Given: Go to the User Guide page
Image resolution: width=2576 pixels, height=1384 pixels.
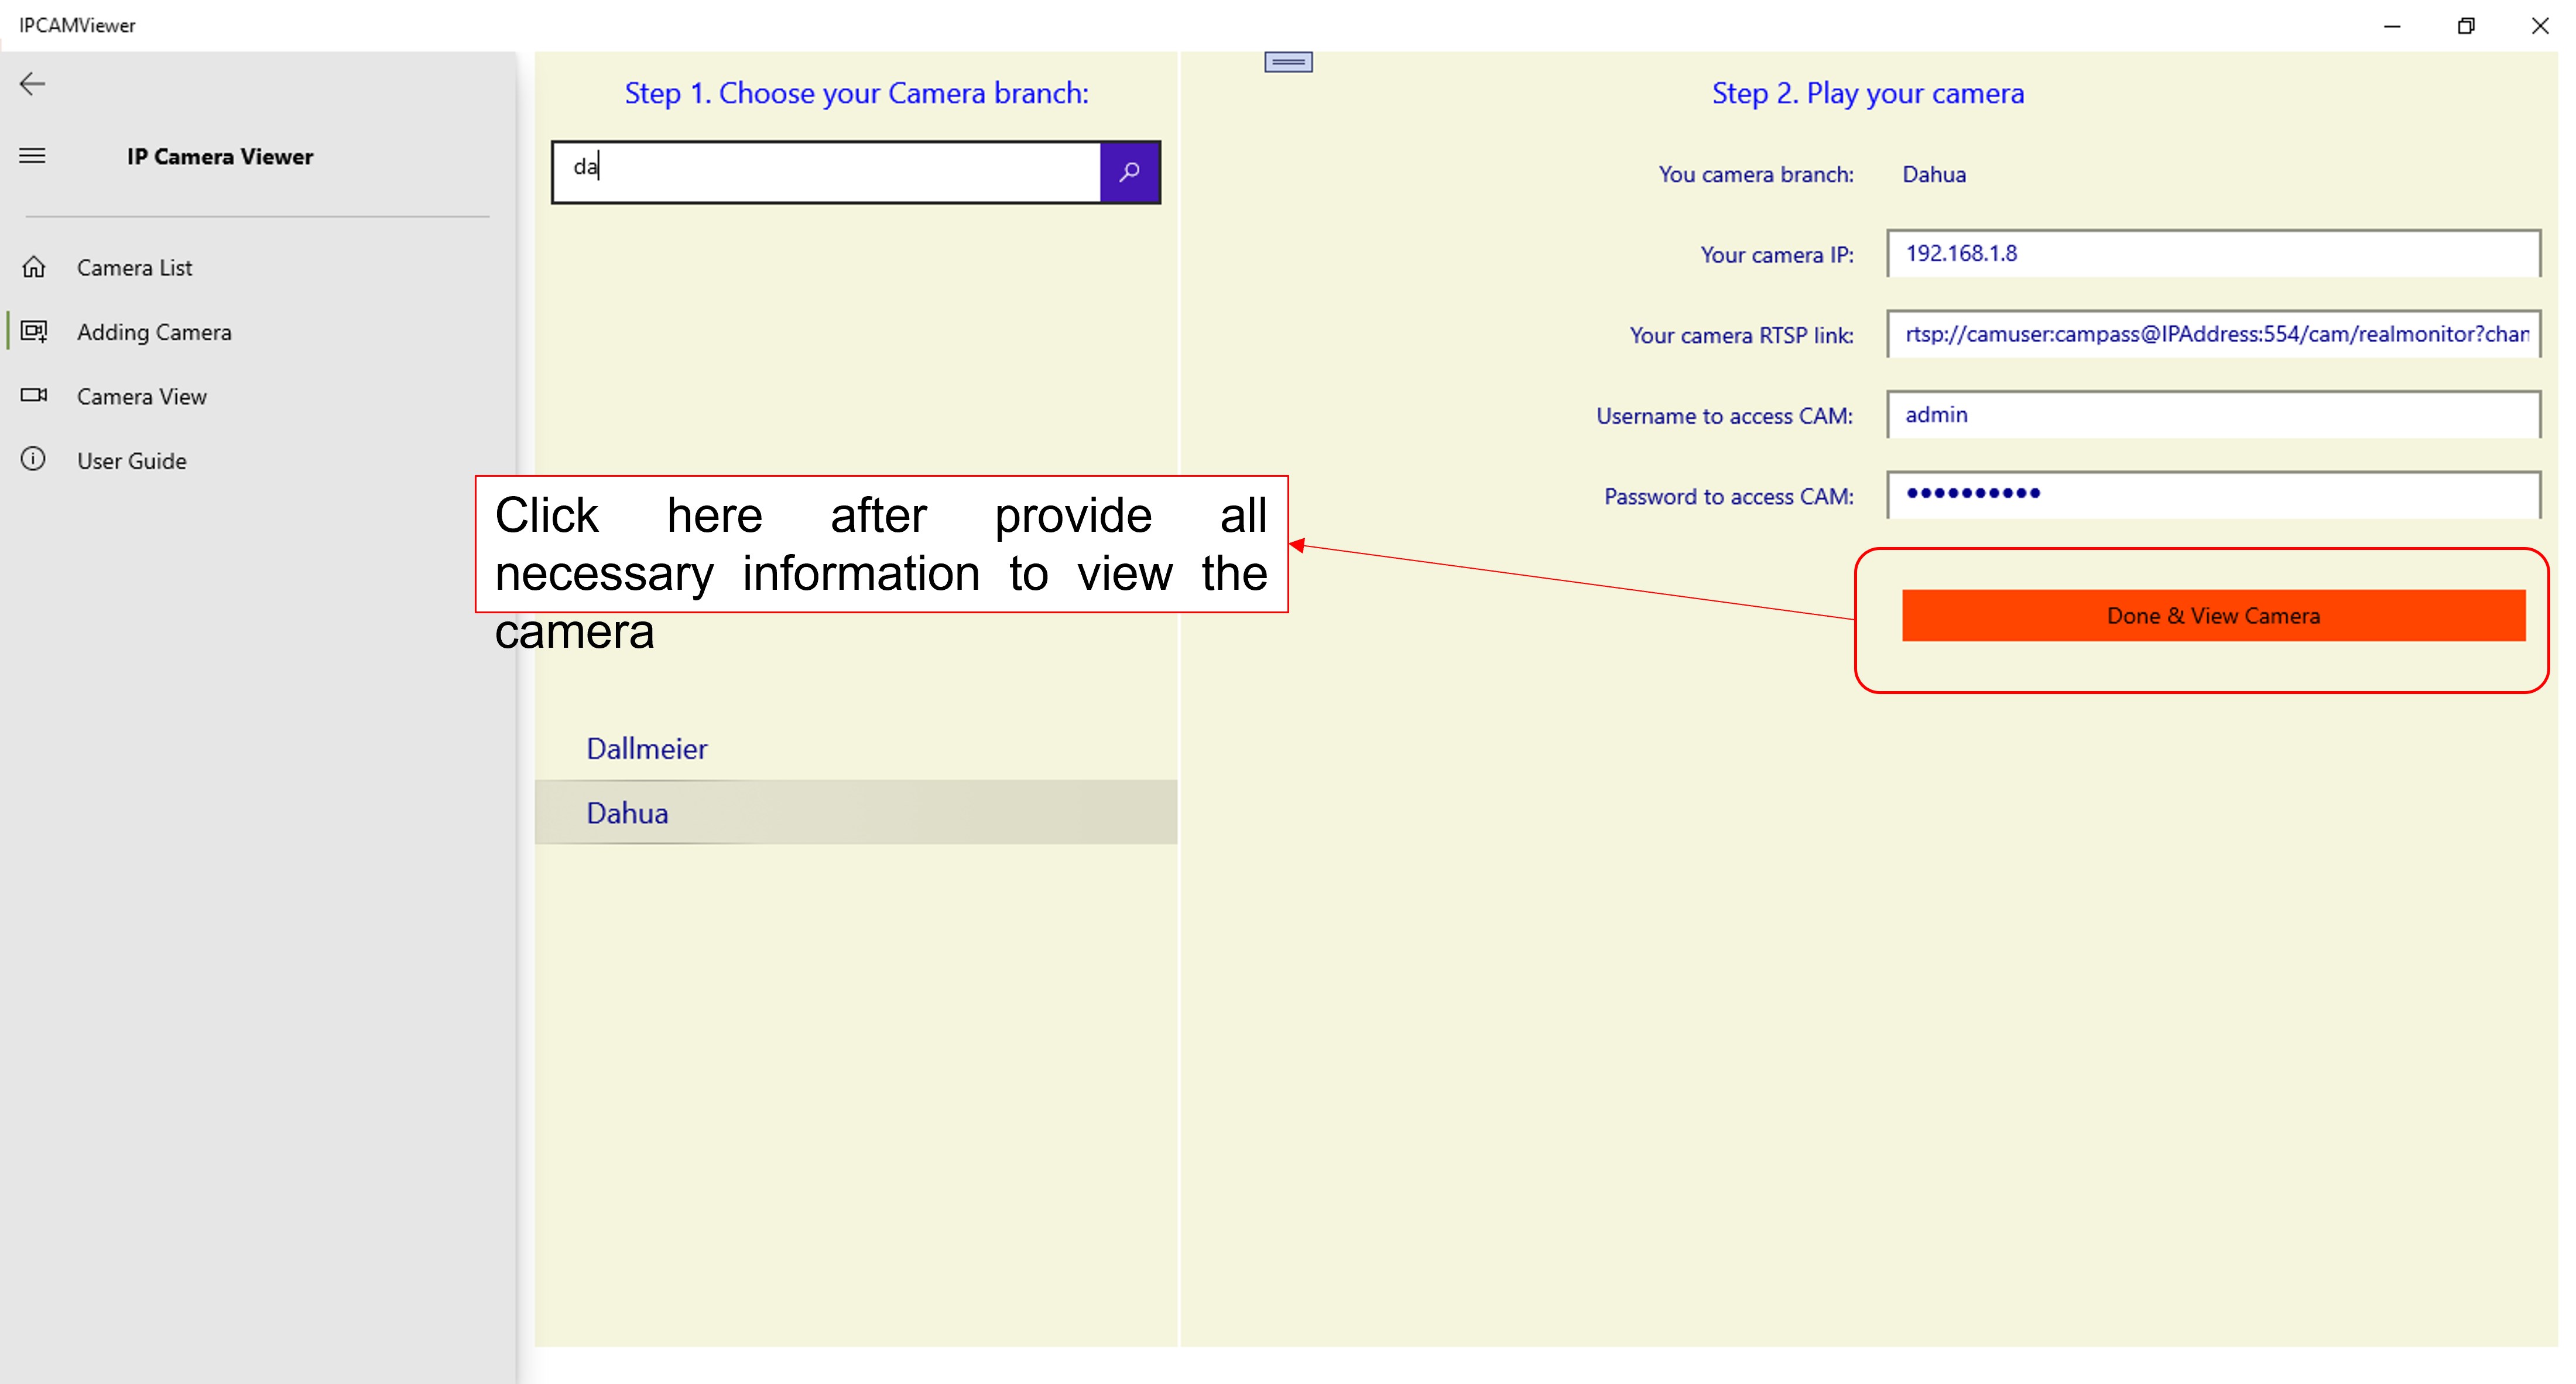Looking at the screenshot, I should [131, 462].
